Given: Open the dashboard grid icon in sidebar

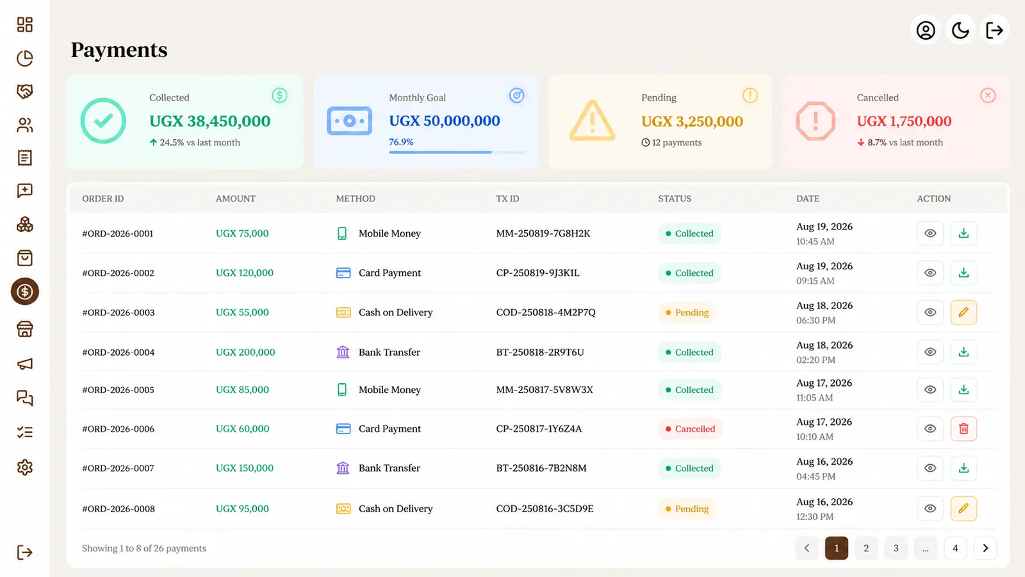Looking at the screenshot, I should 24,24.
